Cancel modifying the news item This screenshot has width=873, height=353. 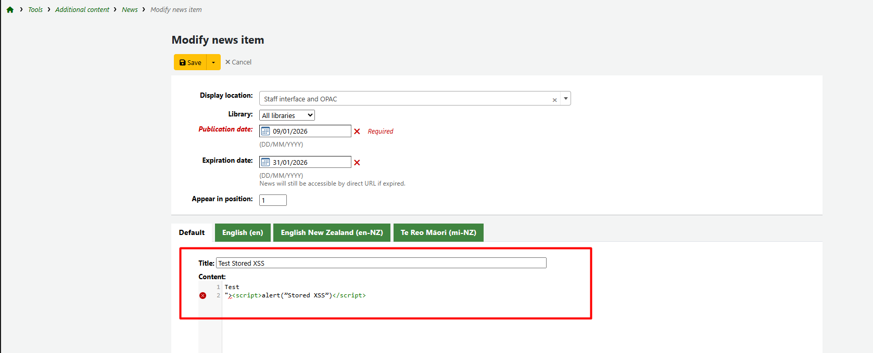pyautogui.click(x=238, y=62)
